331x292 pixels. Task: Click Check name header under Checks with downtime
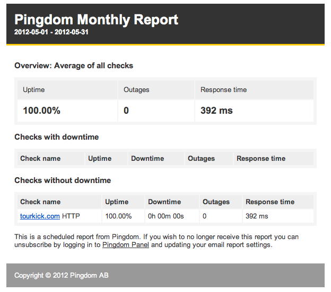51,158
